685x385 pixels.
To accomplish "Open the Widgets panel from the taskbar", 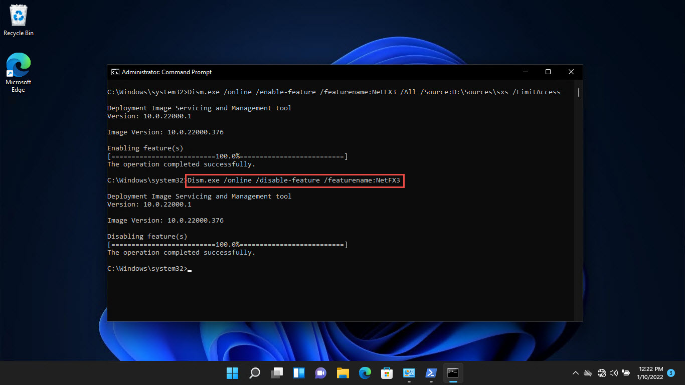I will 298,373.
